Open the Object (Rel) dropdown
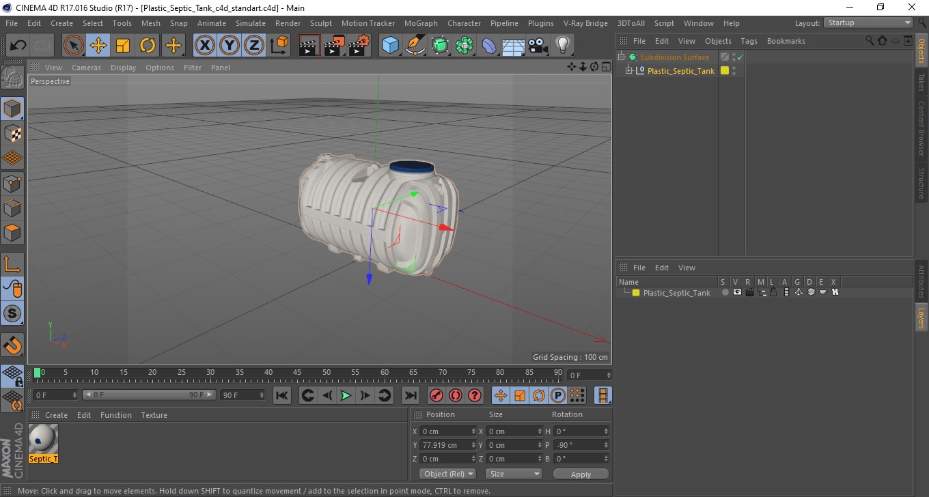Image resolution: width=929 pixels, height=497 pixels. (447, 474)
